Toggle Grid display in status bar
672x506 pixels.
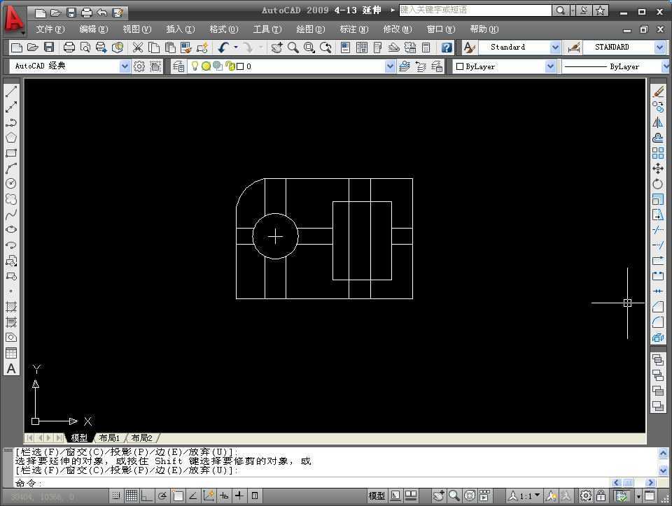pos(132,496)
